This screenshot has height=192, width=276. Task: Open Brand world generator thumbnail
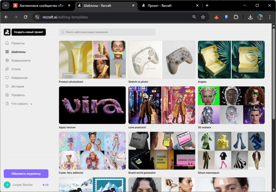click(x=162, y=151)
